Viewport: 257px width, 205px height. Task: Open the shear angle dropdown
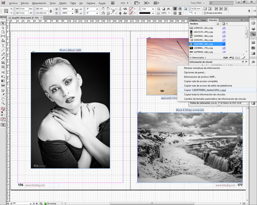[97, 13]
